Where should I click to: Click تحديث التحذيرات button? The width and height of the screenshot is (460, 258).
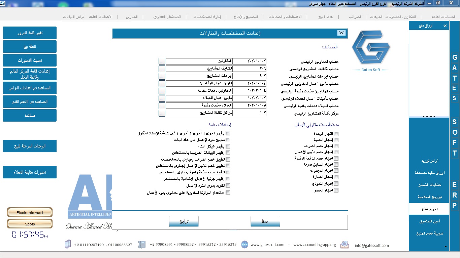tap(30, 60)
